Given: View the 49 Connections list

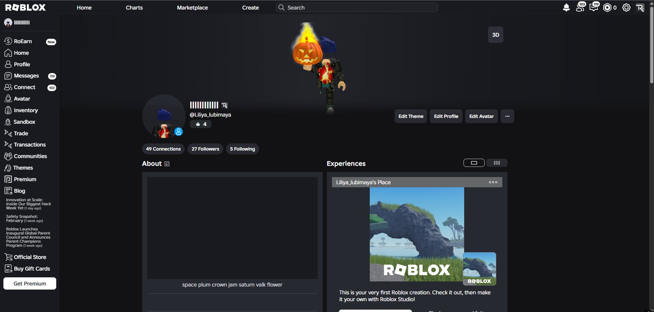Looking at the screenshot, I should [163, 149].
